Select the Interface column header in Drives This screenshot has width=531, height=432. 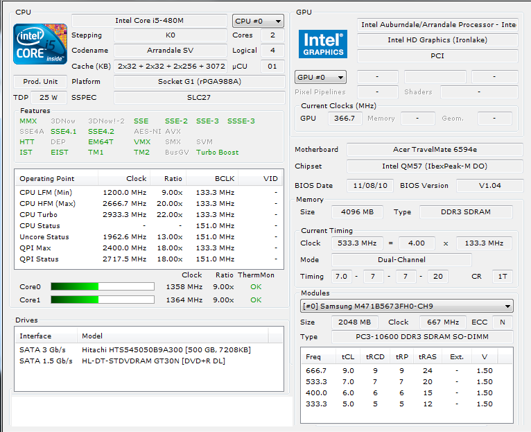click(46, 336)
